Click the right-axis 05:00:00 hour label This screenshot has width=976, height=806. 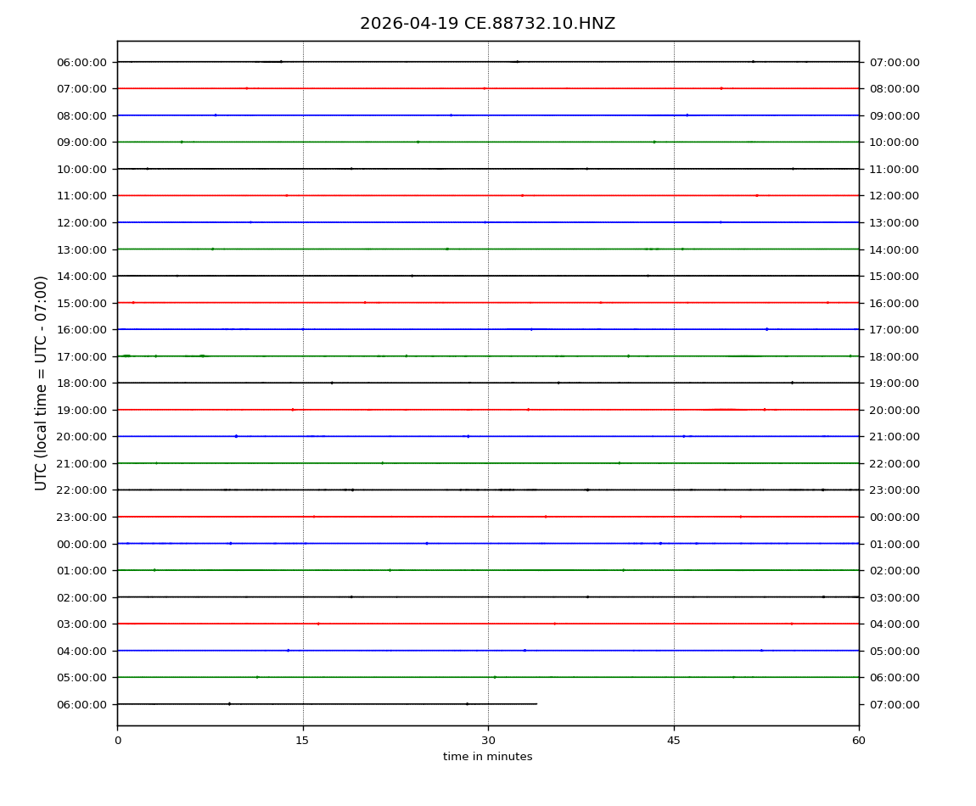click(x=894, y=651)
